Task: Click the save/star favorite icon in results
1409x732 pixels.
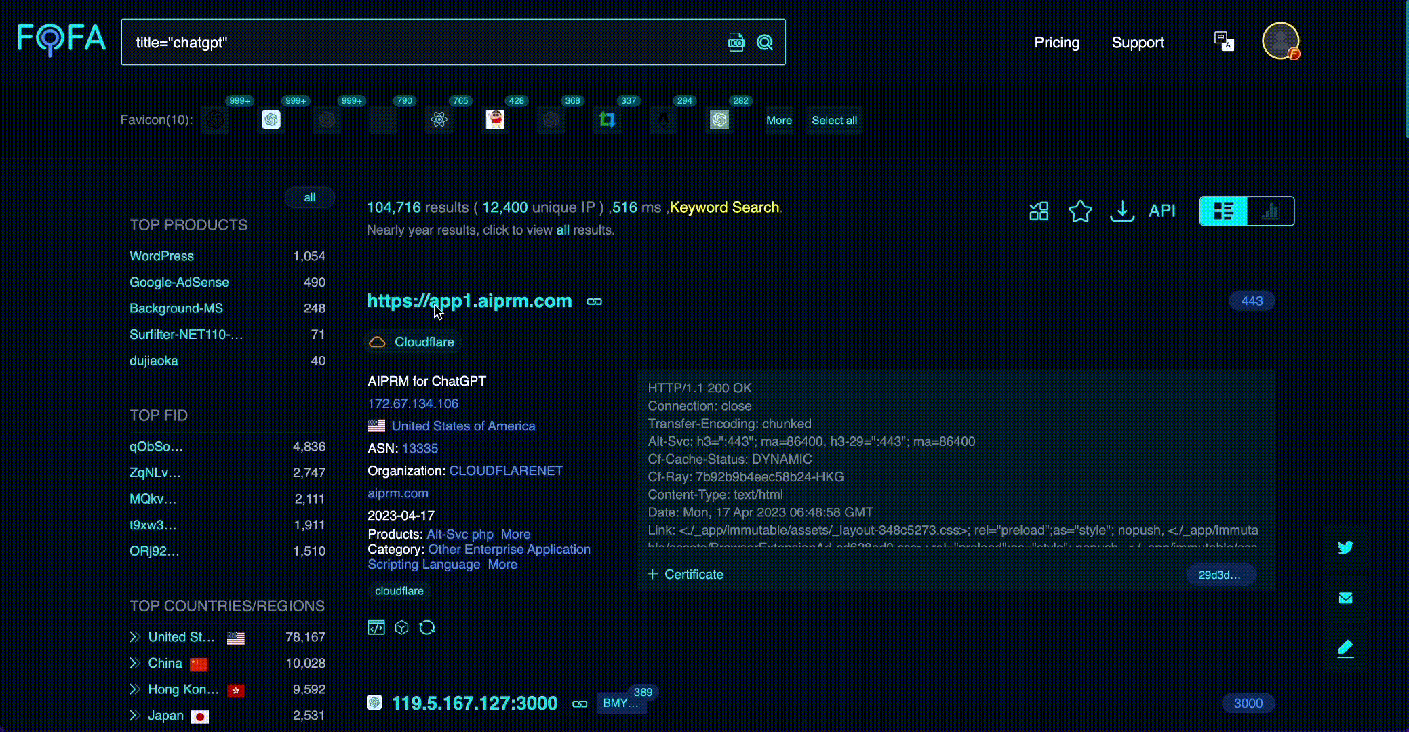Action: 1079,211
